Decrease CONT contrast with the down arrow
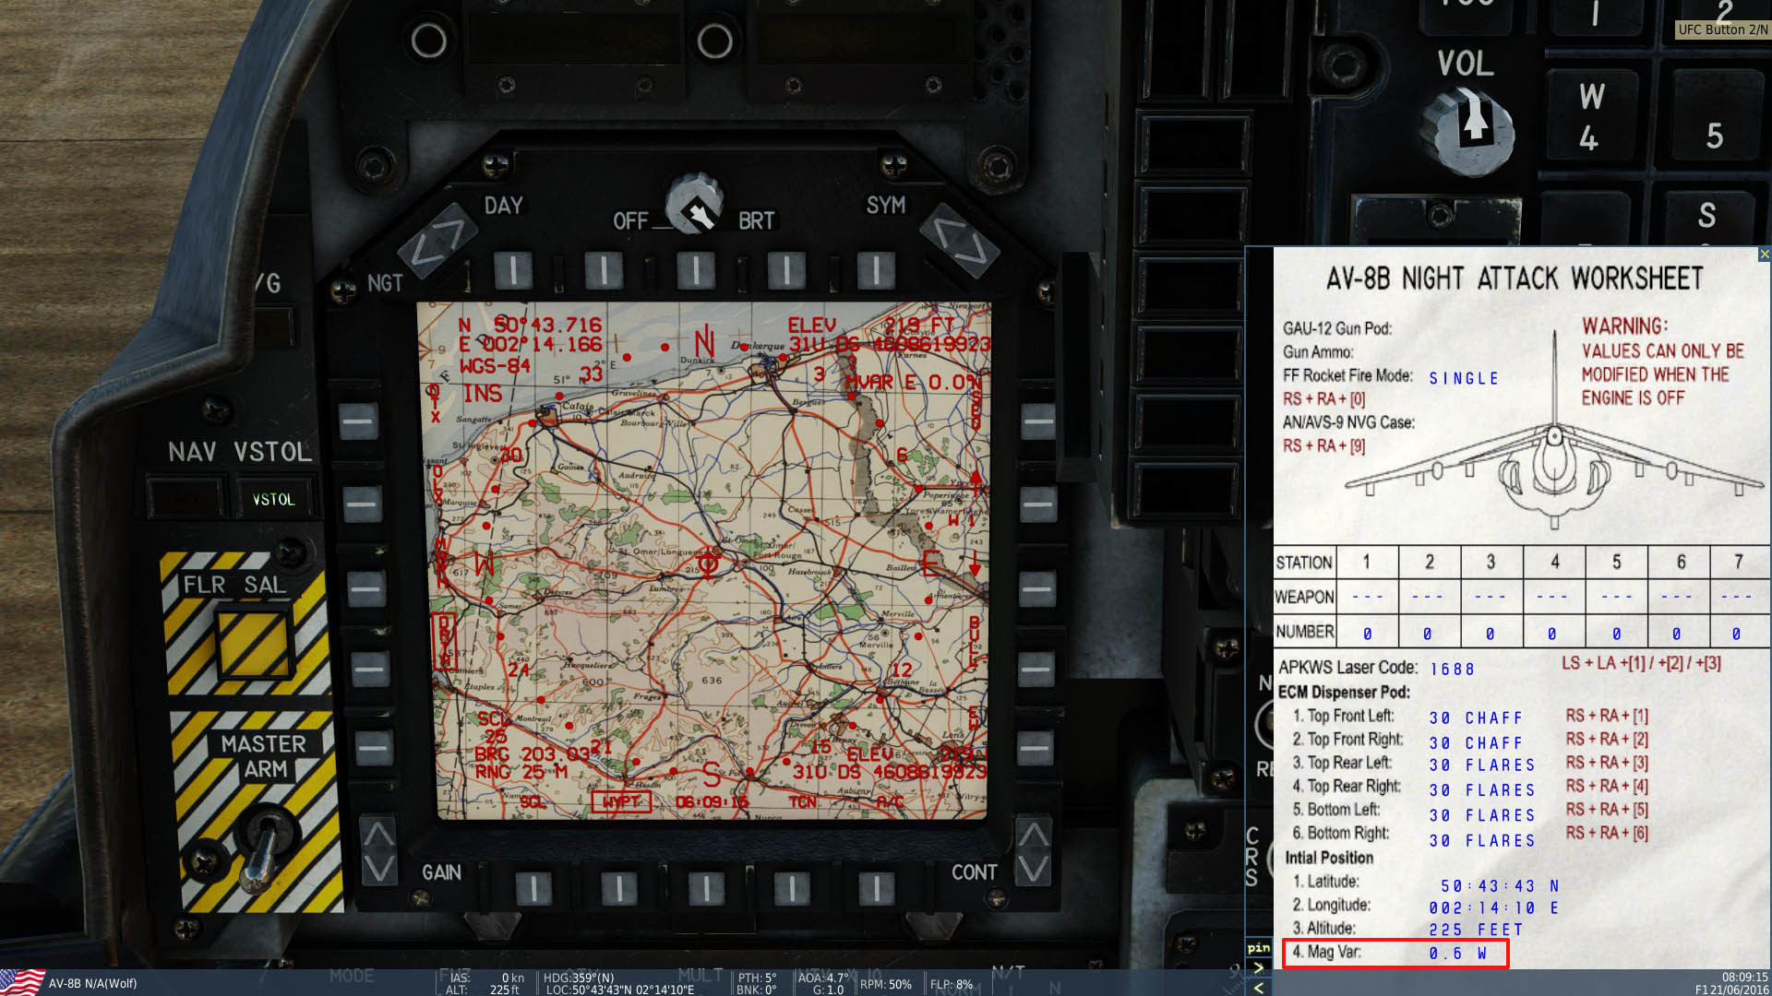Screen dimensions: 1772x996 point(1033,869)
